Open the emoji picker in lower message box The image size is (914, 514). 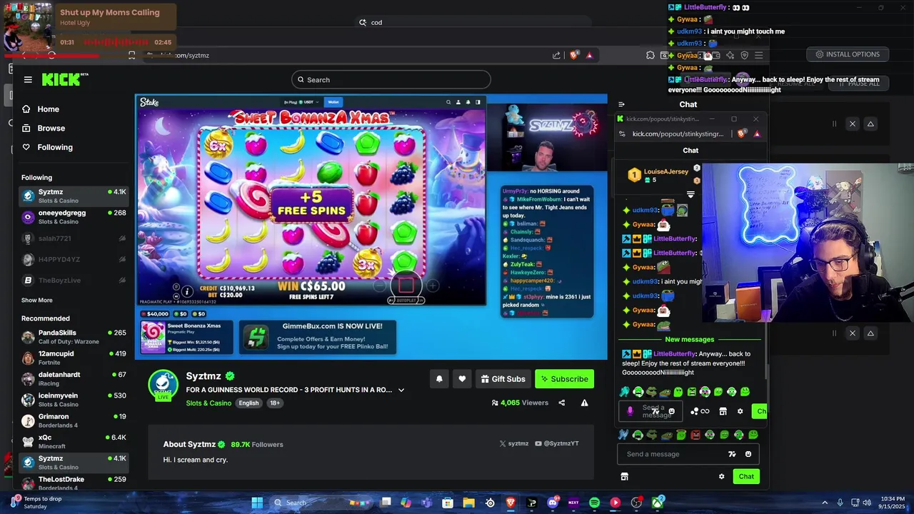coord(748,454)
